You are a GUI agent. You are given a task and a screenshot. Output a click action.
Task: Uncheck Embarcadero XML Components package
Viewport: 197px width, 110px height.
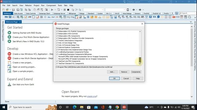tap(57, 36)
